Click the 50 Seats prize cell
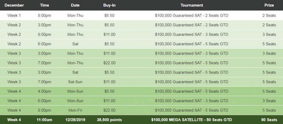283x124 pixels. [x=269, y=120]
